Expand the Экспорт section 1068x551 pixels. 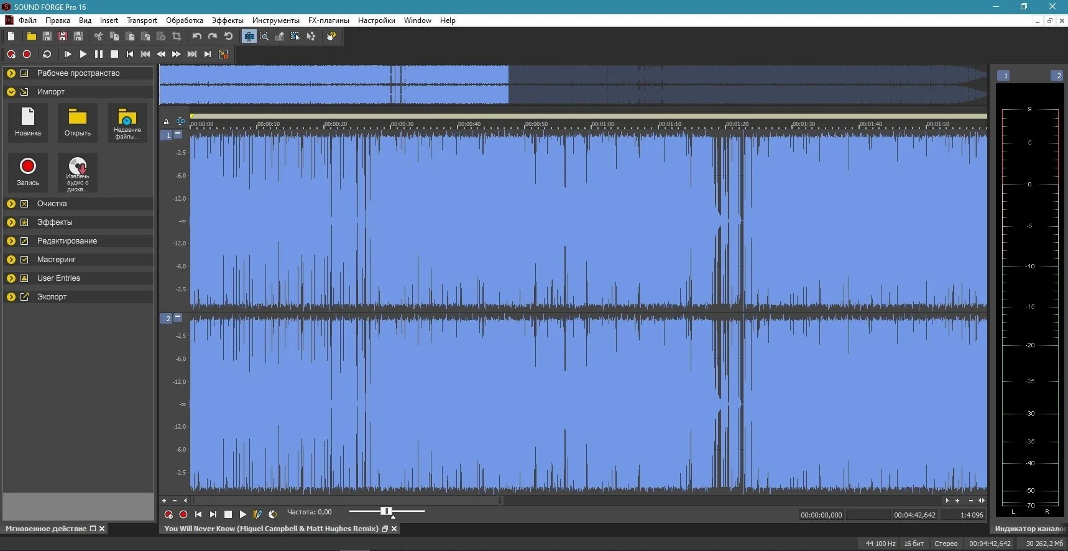[x=11, y=297]
